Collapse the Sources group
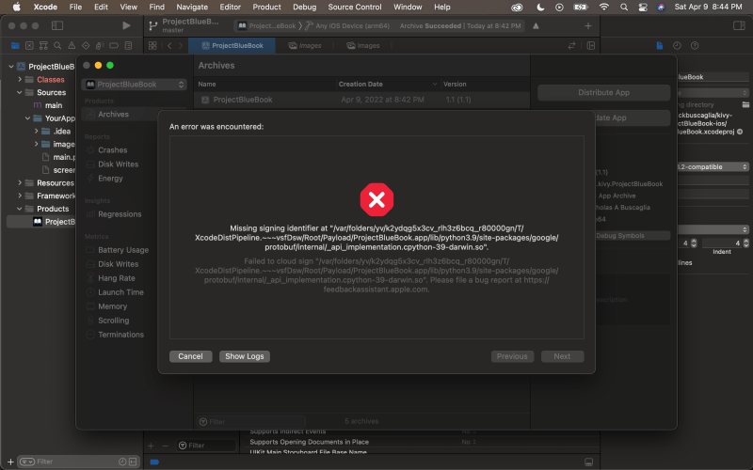Screen dimensions: 753x470 point(20,92)
